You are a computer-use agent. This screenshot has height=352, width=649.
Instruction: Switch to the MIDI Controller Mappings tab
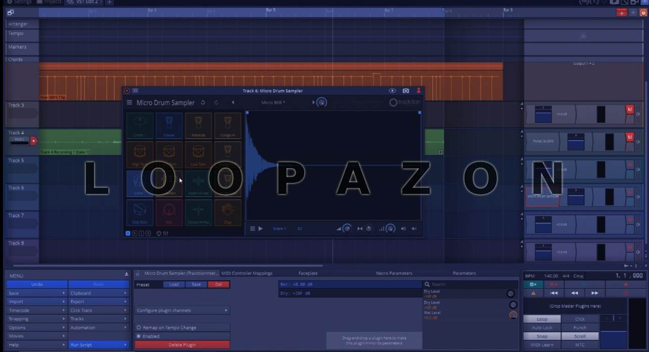246,273
